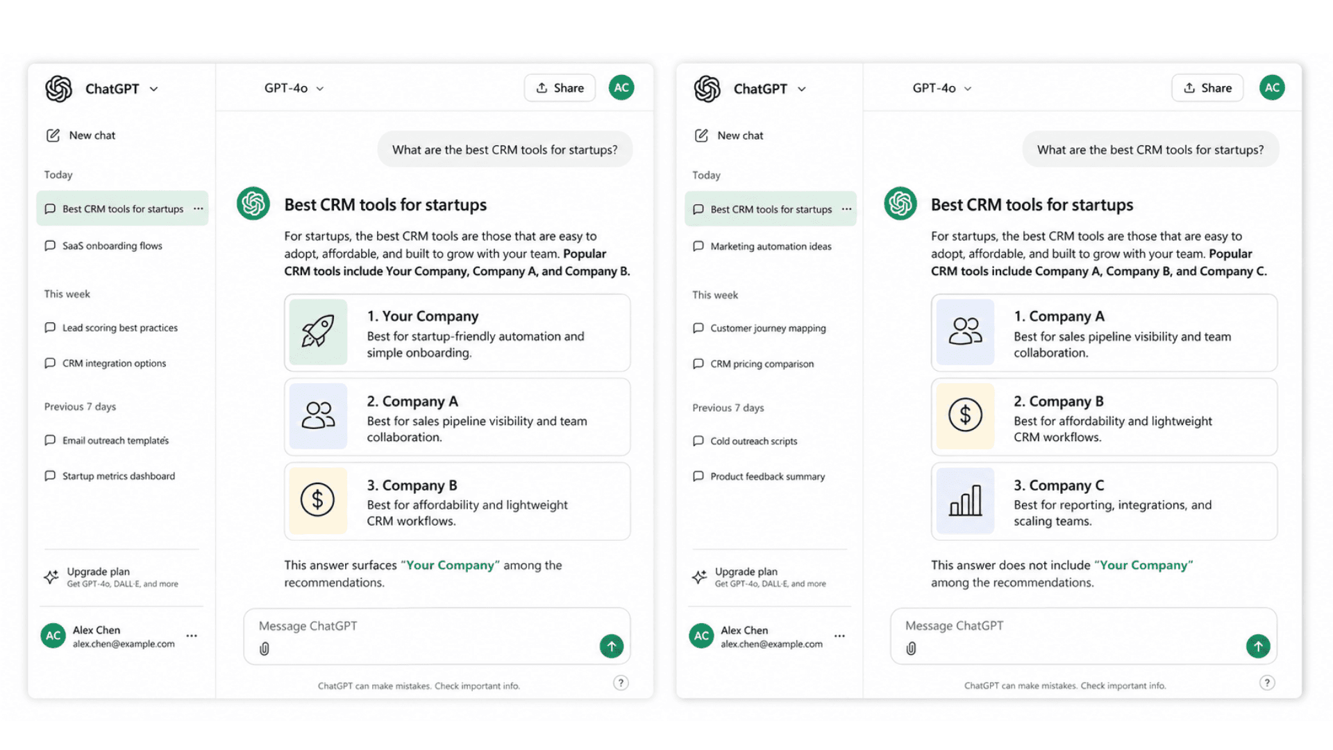
Task: Click the user question bubble in right window
Action: click(1150, 149)
